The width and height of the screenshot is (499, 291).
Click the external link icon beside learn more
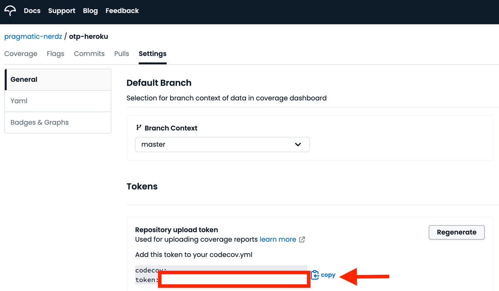[x=302, y=239]
